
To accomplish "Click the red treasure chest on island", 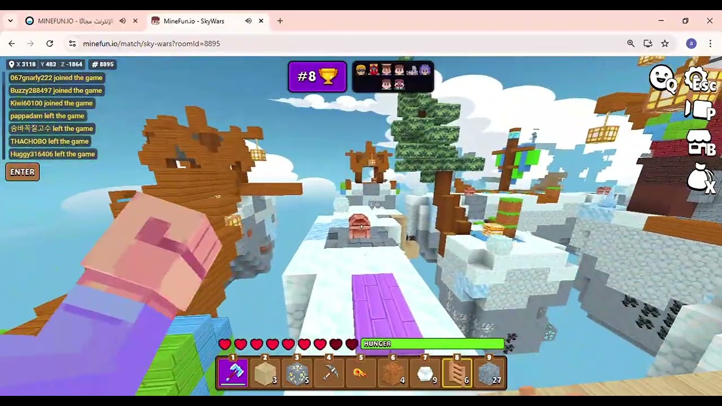I will [x=360, y=226].
